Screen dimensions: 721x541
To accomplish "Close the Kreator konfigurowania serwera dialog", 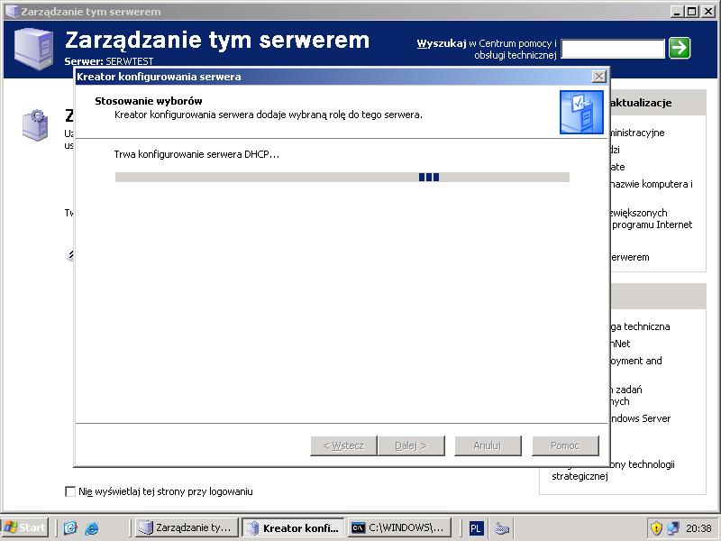I will 598,77.
